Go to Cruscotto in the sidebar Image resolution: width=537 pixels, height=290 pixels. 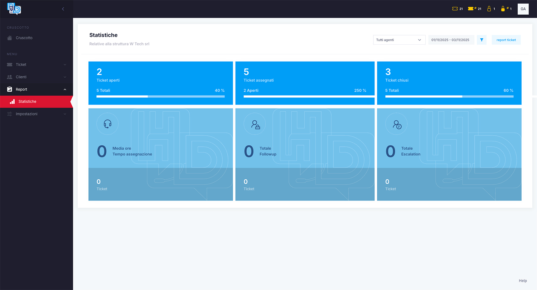point(24,38)
